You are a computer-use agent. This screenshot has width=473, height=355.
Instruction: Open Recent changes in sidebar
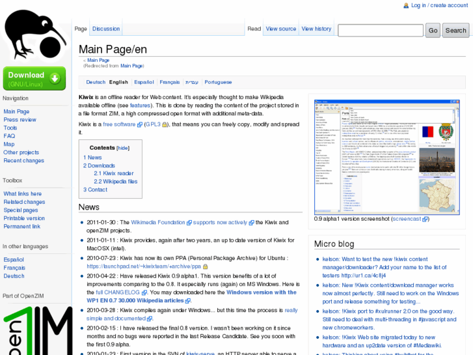point(23,160)
